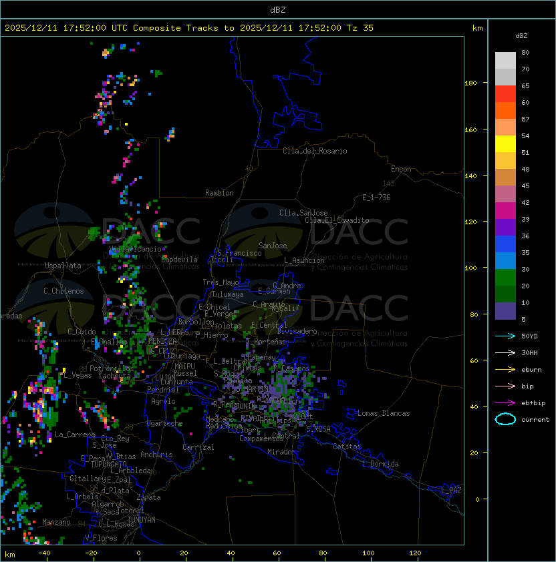Click the 'C_Chilenos' map label
The image size is (556, 562).
tap(63, 291)
